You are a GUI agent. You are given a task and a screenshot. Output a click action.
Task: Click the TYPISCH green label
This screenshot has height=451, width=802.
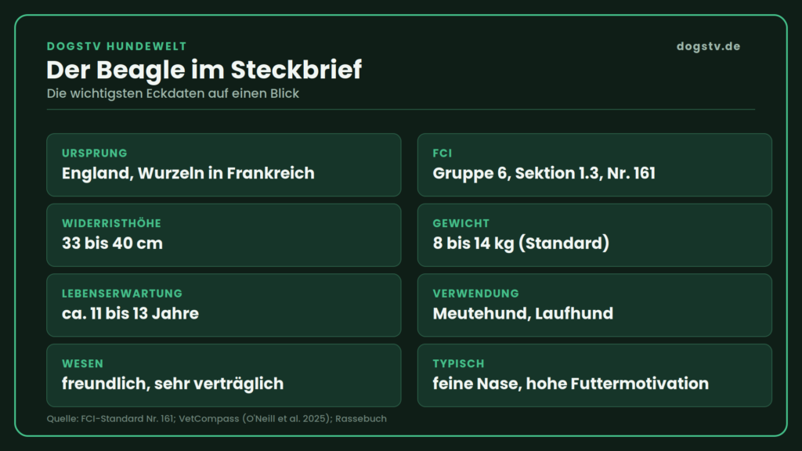(458, 363)
